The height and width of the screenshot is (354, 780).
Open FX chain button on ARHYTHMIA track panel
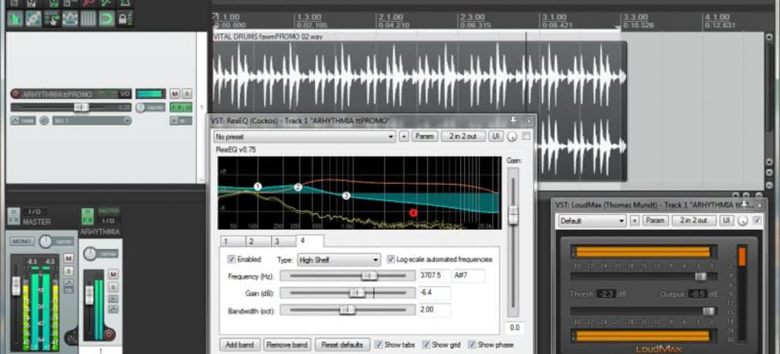(176, 107)
